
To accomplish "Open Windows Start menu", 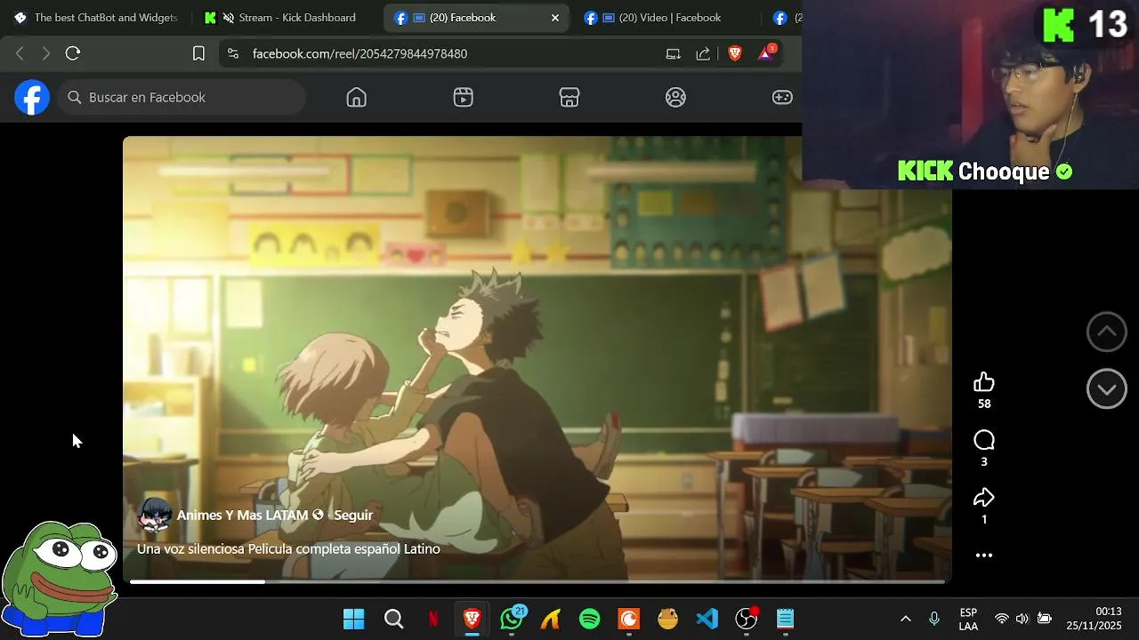I will pyautogui.click(x=353, y=619).
